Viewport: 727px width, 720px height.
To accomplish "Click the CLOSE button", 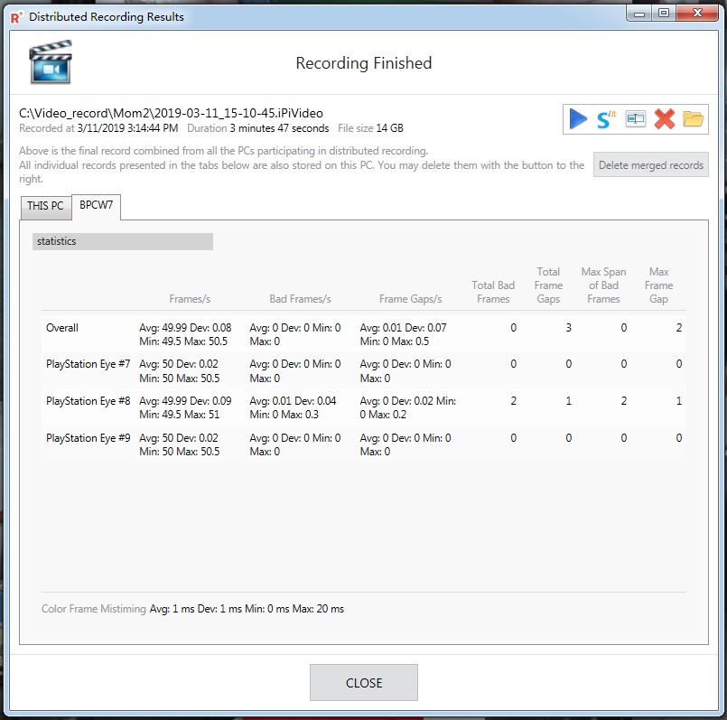I will pos(364,683).
